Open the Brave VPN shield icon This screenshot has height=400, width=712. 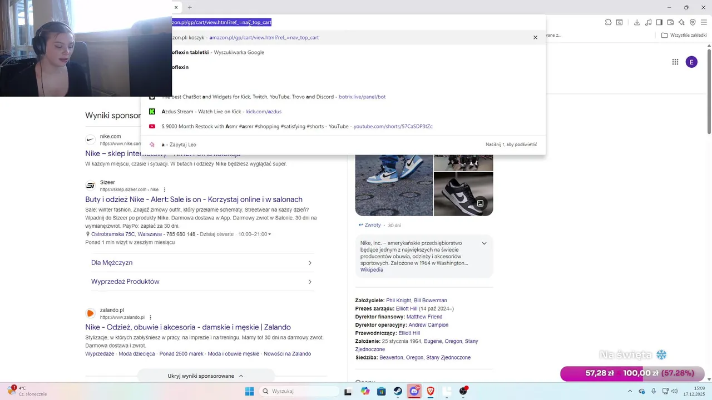click(x=693, y=22)
